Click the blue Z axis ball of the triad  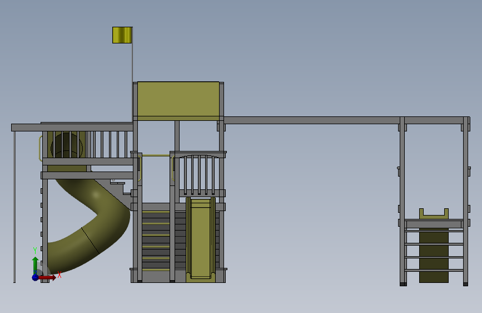click(x=36, y=277)
